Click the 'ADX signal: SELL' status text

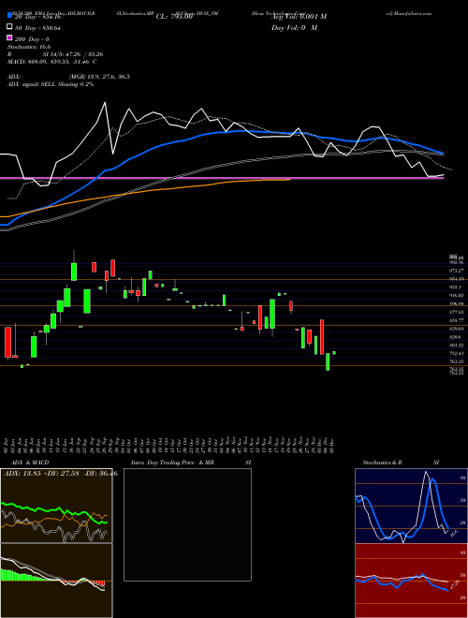(51, 84)
